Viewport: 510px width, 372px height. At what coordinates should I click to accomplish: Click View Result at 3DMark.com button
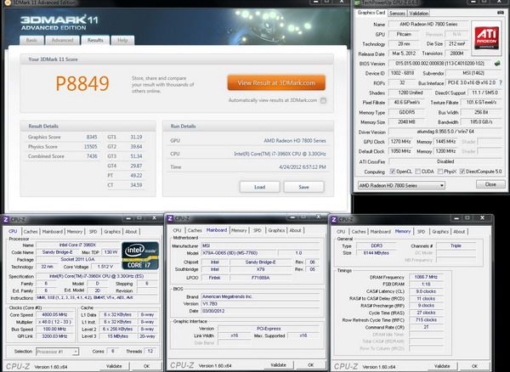[x=276, y=83]
